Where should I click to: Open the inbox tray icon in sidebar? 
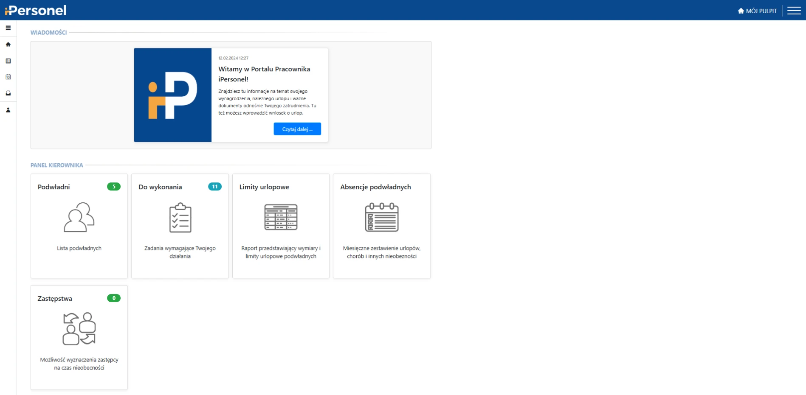point(8,93)
